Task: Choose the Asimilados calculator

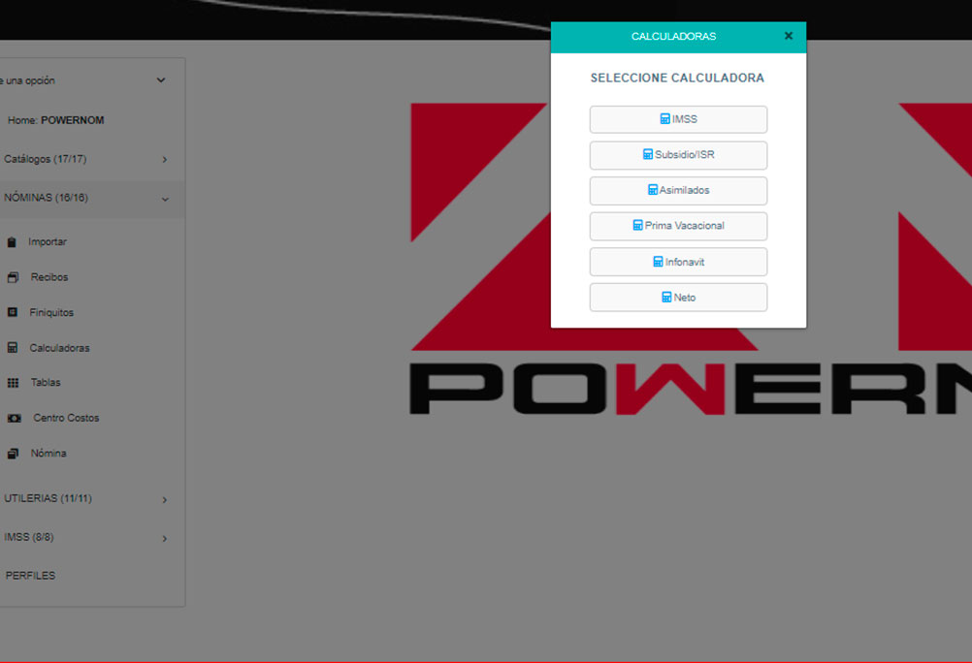Action: (678, 190)
